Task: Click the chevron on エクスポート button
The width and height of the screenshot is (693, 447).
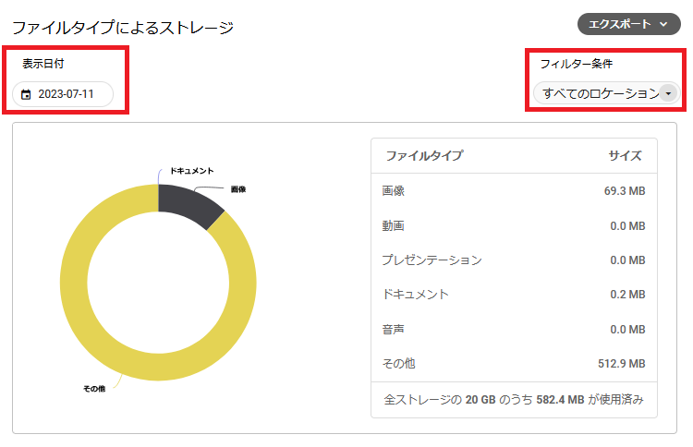Action: 664,25
